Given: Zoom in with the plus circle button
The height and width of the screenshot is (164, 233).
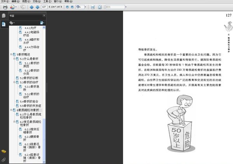Looking at the screenshot, I should tap(72, 7).
